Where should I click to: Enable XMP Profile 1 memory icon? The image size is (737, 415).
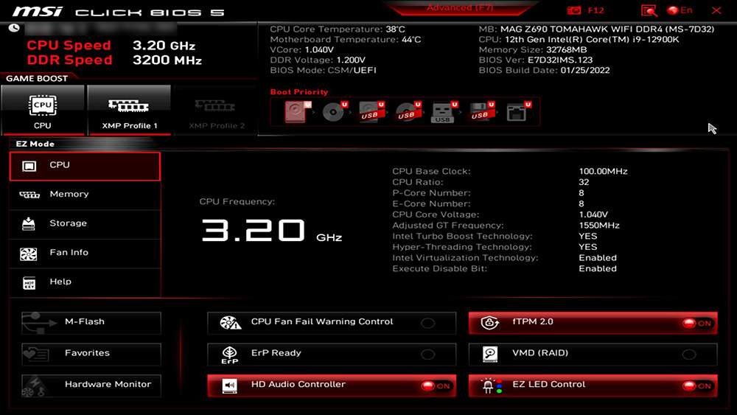[x=129, y=106]
